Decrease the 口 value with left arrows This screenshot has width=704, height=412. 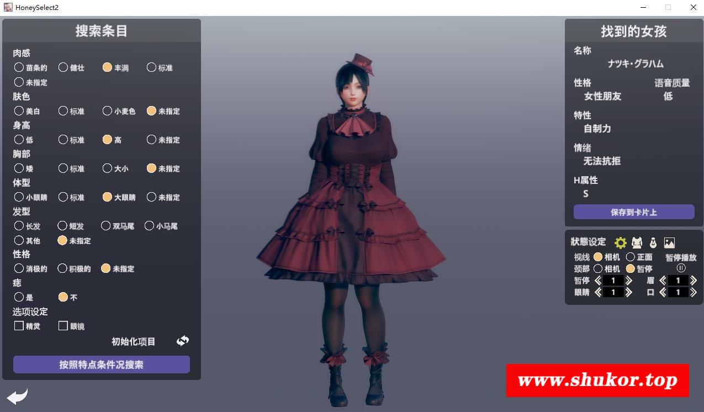point(663,292)
